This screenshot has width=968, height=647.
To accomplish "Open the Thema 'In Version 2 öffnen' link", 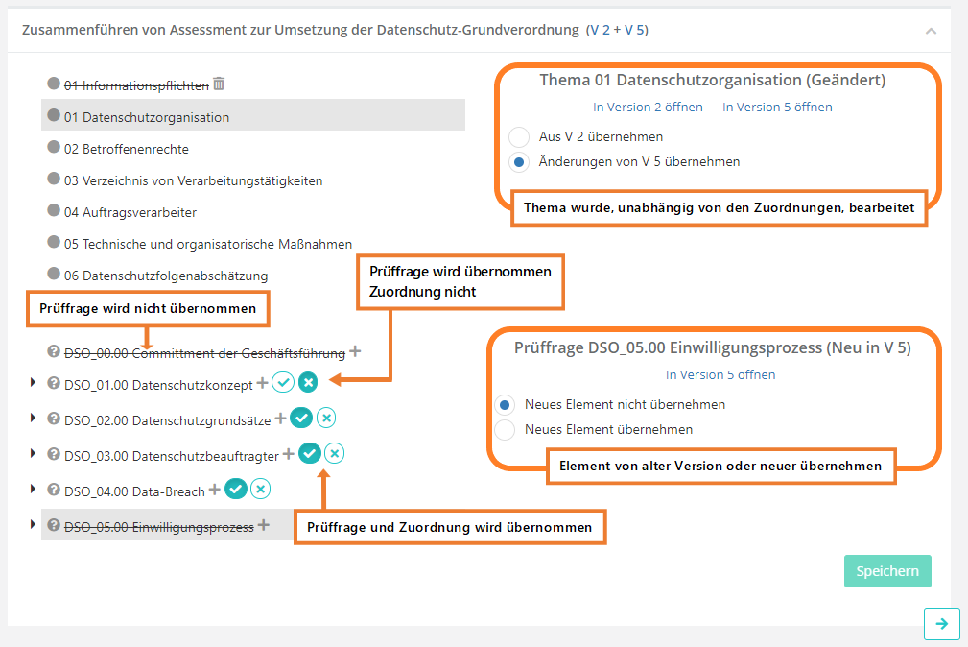I will click(x=648, y=107).
